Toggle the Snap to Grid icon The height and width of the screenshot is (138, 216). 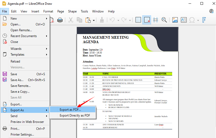point(147,20)
